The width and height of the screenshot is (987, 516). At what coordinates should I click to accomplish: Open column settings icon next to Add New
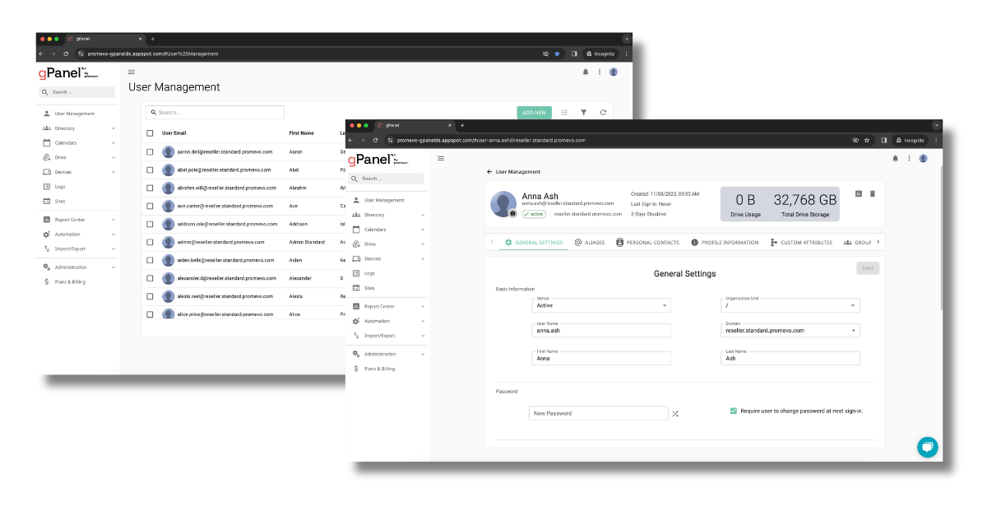coord(564,113)
